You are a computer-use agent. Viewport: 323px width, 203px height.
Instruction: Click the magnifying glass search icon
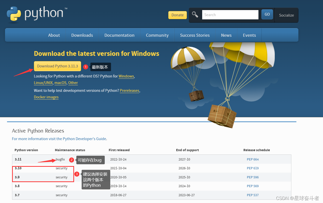click(x=195, y=14)
